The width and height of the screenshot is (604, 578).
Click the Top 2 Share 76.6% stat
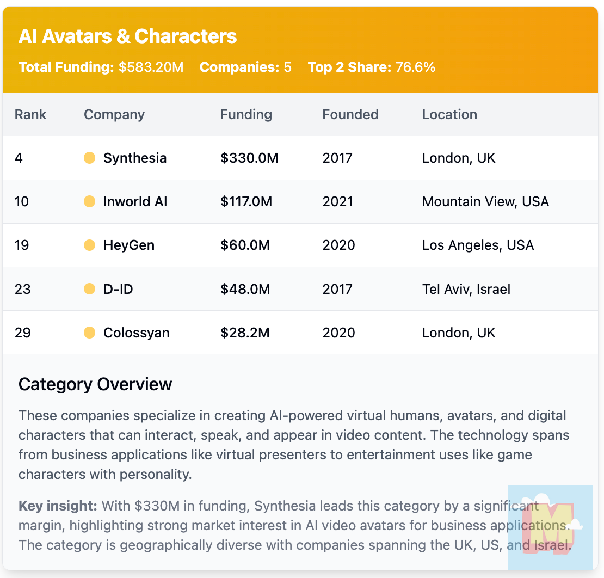click(x=371, y=67)
